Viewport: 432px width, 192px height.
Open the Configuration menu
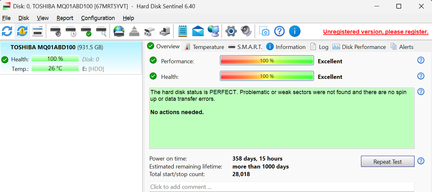tap(98, 18)
